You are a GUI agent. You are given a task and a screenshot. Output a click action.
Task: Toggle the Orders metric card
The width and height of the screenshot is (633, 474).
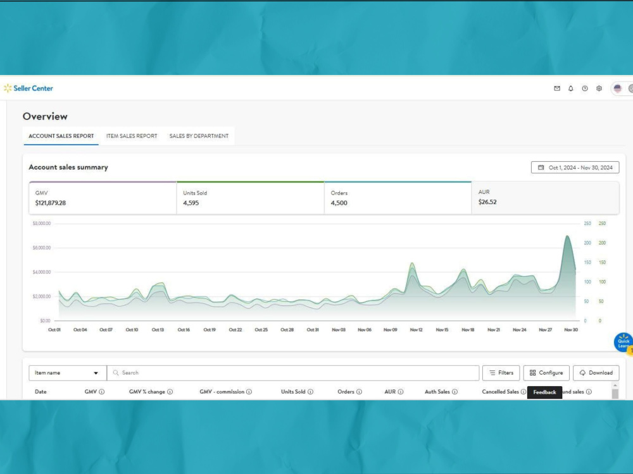coord(398,198)
